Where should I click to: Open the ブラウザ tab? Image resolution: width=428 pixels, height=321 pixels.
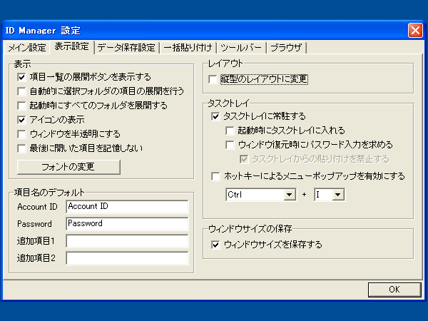pos(286,48)
